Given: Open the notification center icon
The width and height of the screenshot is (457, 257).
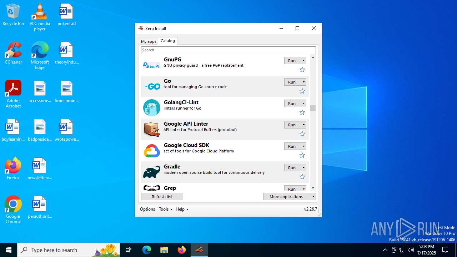Looking at the screenshot, I should (x=445, y=250).
